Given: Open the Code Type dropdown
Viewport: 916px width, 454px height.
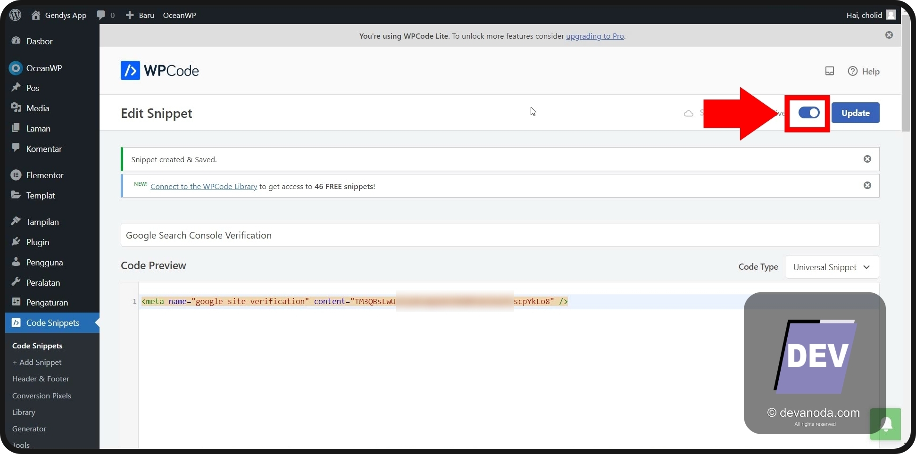Looking at the screenshot, I should point(832,267).
